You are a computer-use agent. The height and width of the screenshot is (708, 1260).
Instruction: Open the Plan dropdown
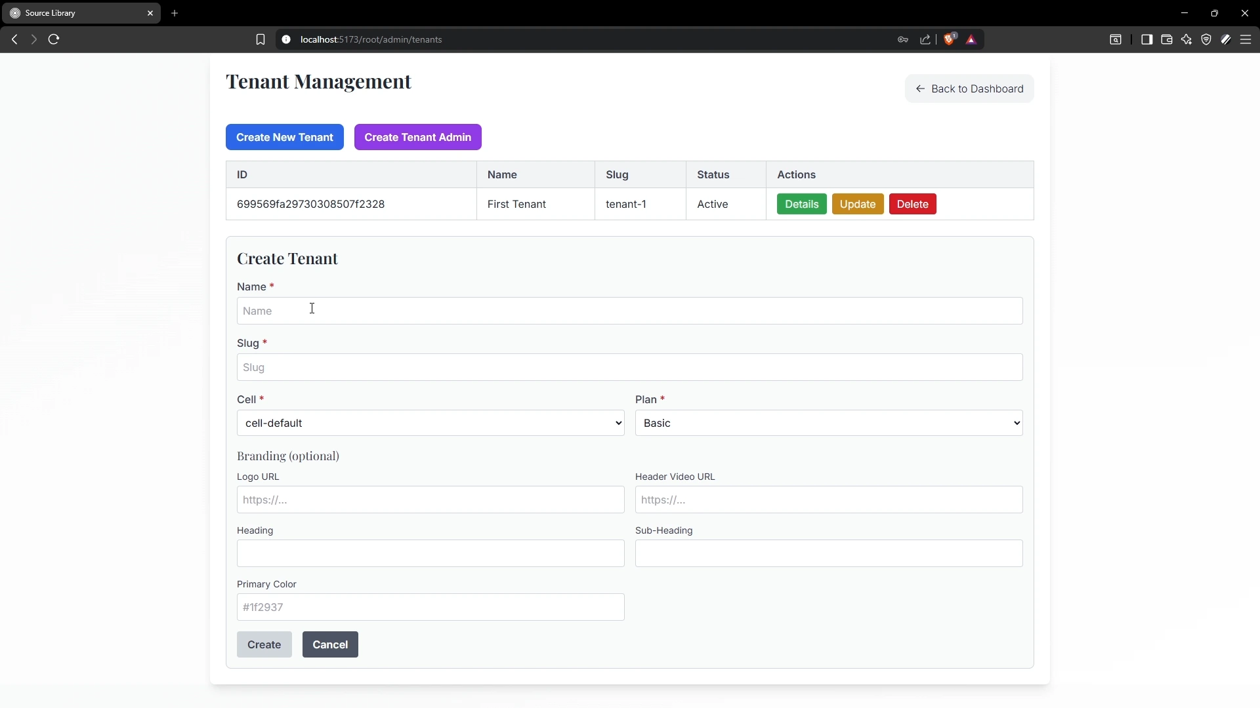pos(828,423)
